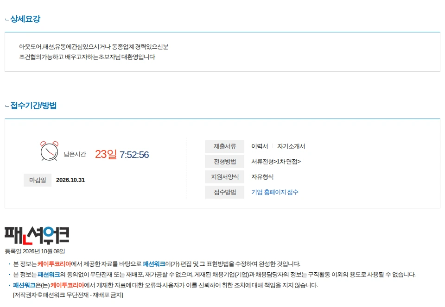The width and height of the screenshot is (445, 307).
Task: Click the remaining days 23일 counter
Action: [106, 154]
